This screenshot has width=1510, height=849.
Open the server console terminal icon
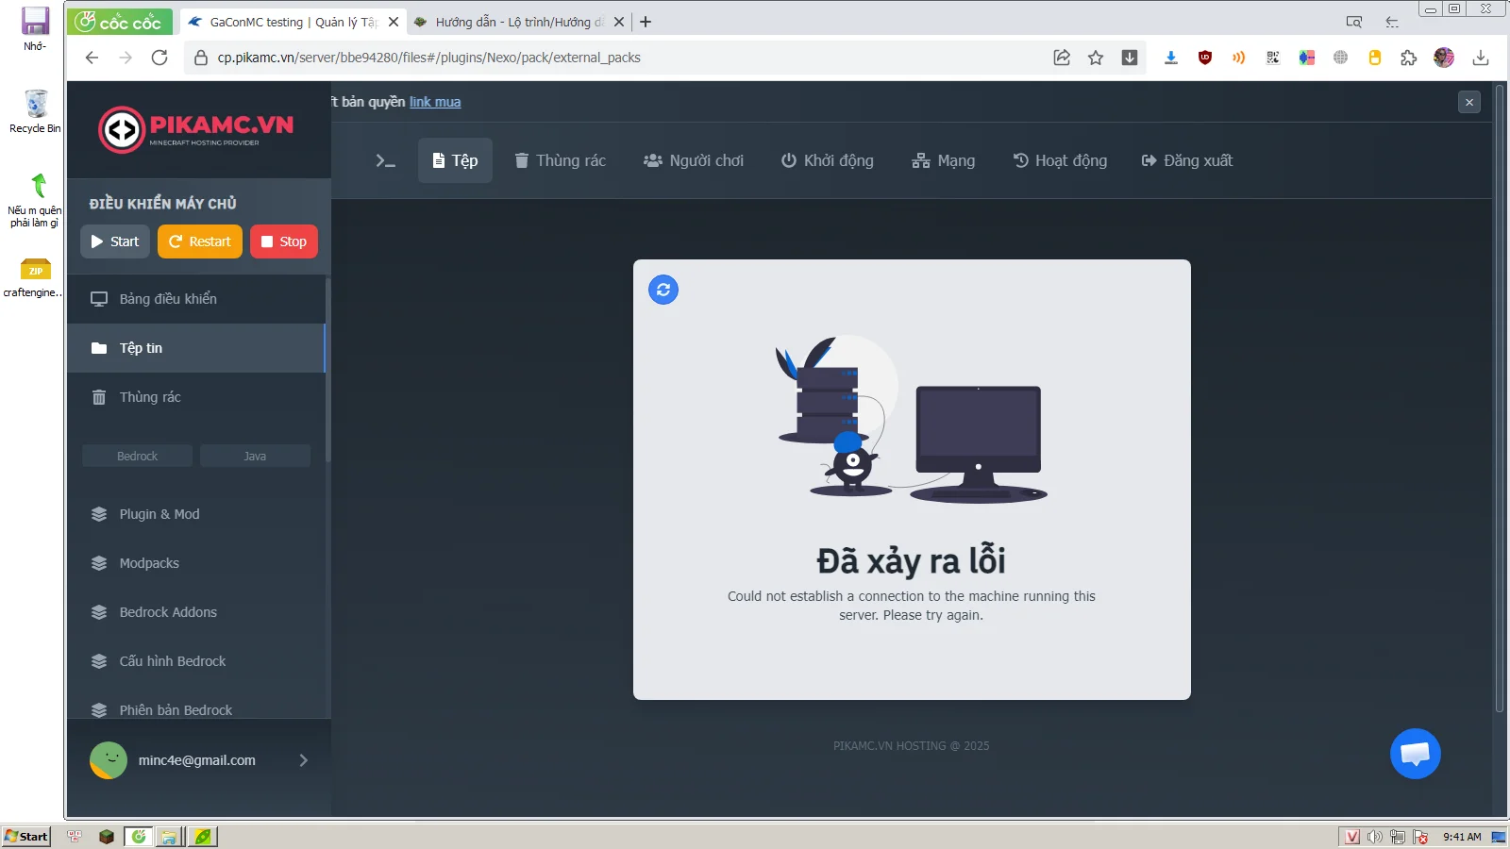385,160
